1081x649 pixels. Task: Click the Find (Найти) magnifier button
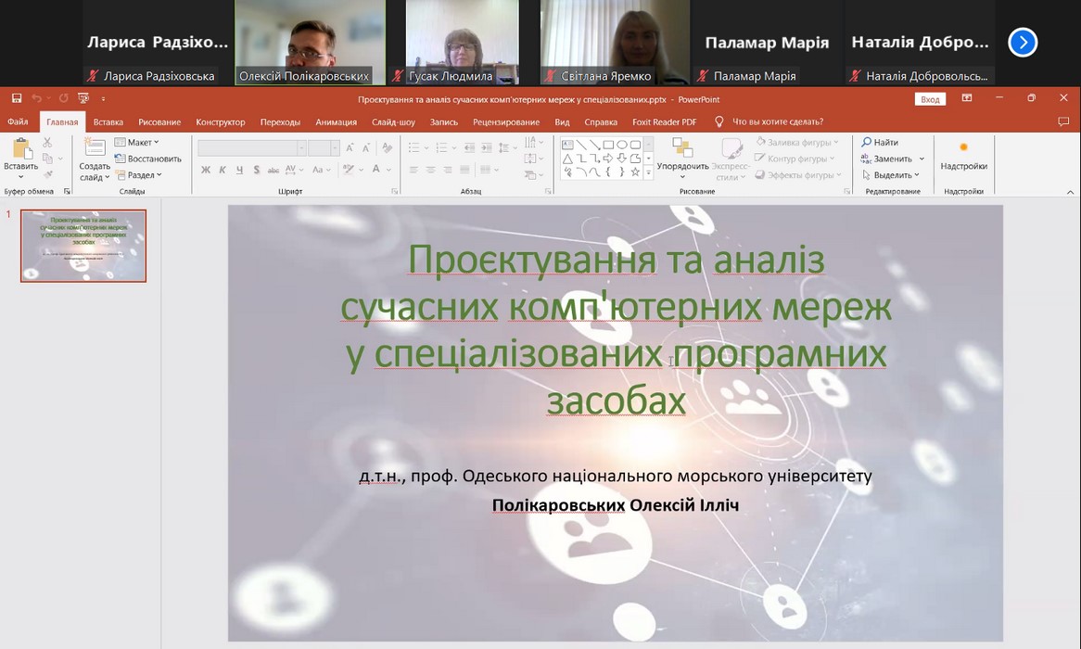pos(880,143)
